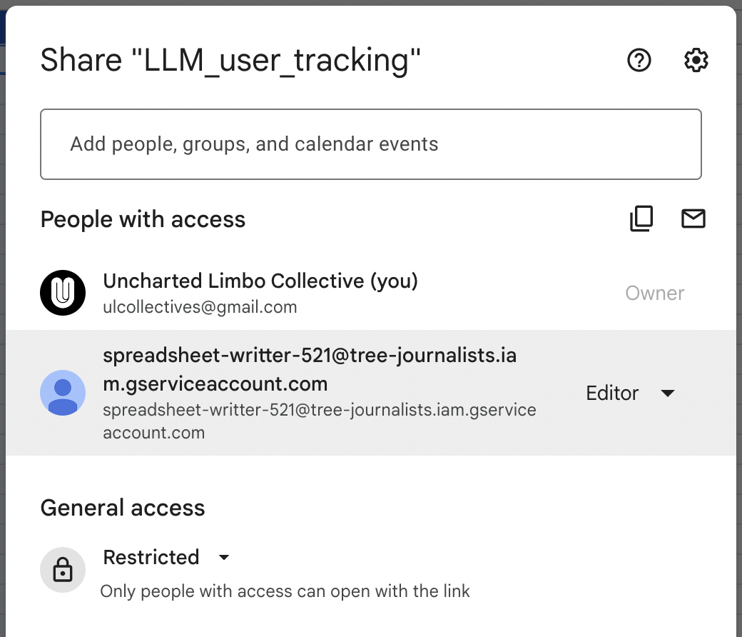
Task: Click the General access heading
Action: coord(123,508)
